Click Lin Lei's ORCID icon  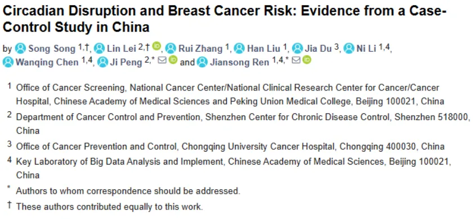(x=156, y=46)
